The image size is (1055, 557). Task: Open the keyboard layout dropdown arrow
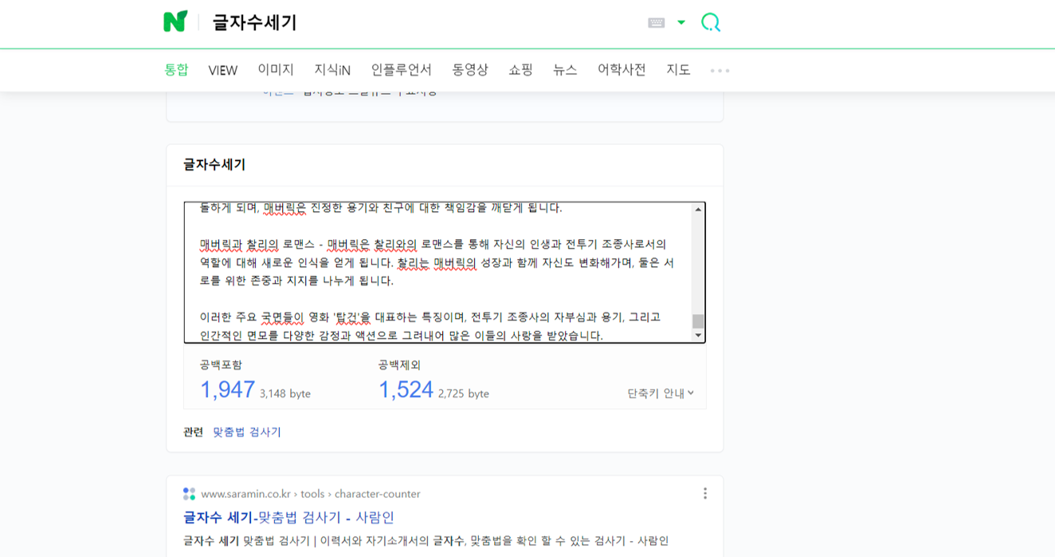click(680, 22)
